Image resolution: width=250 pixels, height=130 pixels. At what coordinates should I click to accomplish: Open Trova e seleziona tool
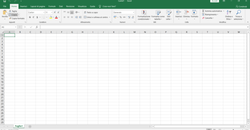pyautogui.click(x=238, y=13)
